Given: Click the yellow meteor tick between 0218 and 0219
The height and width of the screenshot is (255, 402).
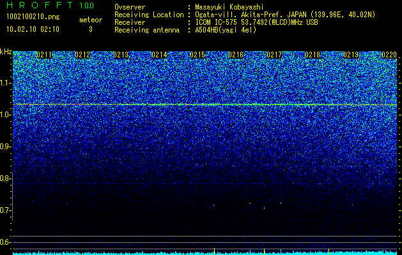Looking at the screenshot, I should coord(329,251).
